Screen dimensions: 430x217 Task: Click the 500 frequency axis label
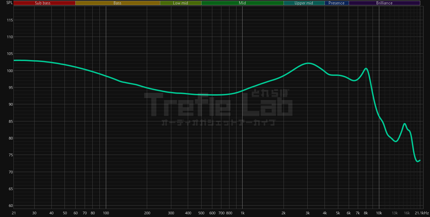pos(201,213)
